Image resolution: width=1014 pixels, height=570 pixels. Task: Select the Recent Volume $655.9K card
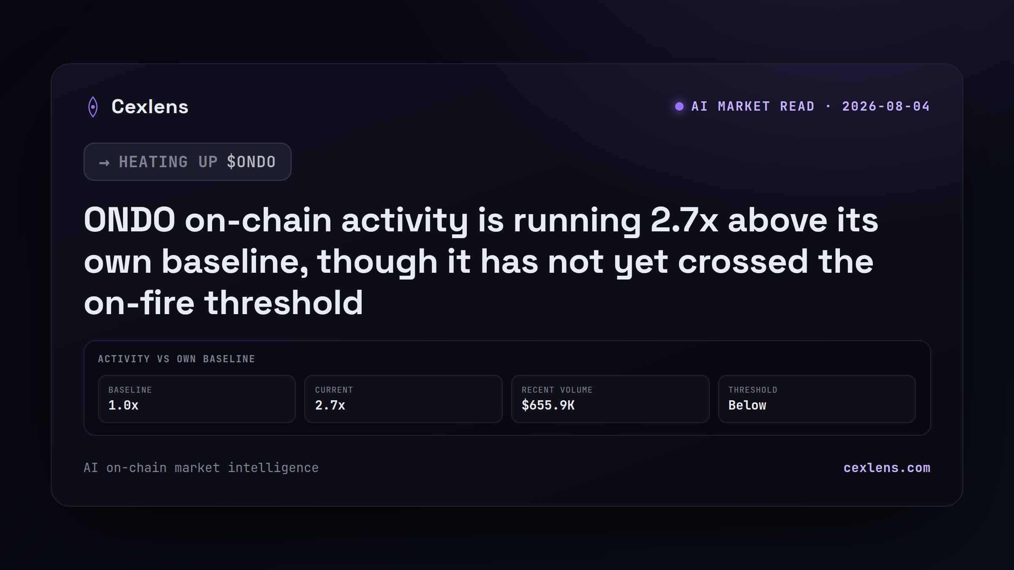coord(610,399)
